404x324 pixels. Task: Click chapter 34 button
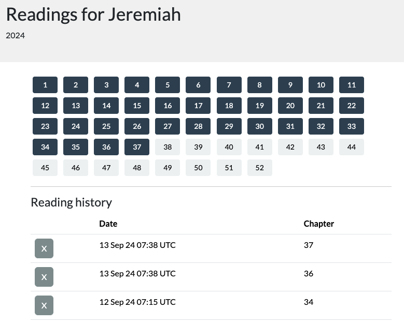[45, 147]
